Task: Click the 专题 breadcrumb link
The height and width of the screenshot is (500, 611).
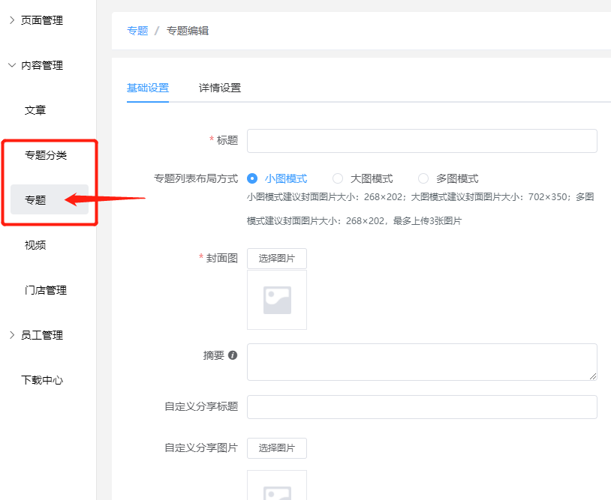Action: (x=137, y=31)
